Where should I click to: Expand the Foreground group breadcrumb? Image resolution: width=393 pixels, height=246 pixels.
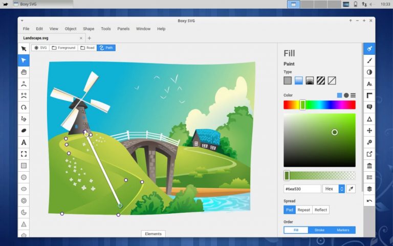point(63,48)
